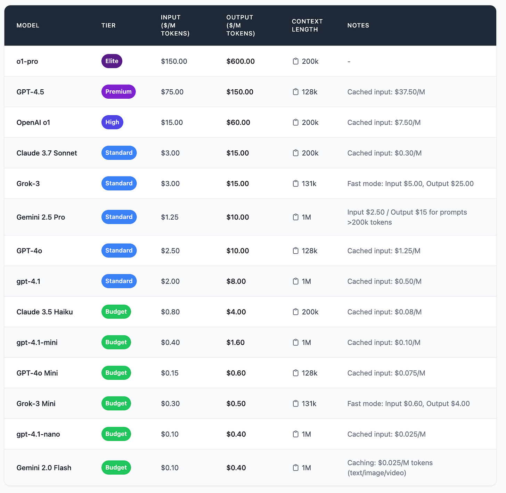Viewport: 506px width, 493px height.
Task: Select the OpenAI o1 model name
Action: tap(33, 123)
